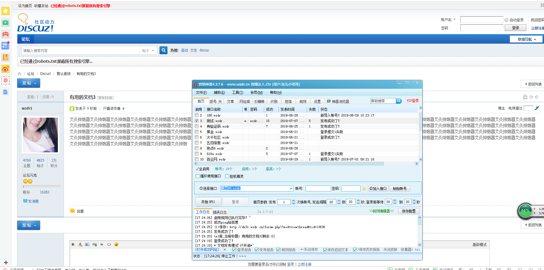Open the 帖子 search type dropdown

point(148,50)
